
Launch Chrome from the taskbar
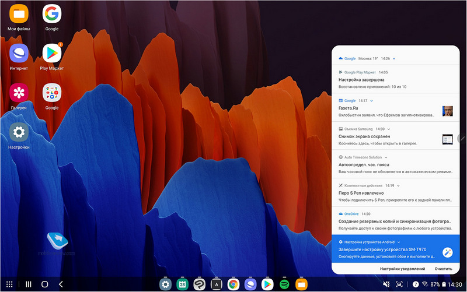point(233,284)
